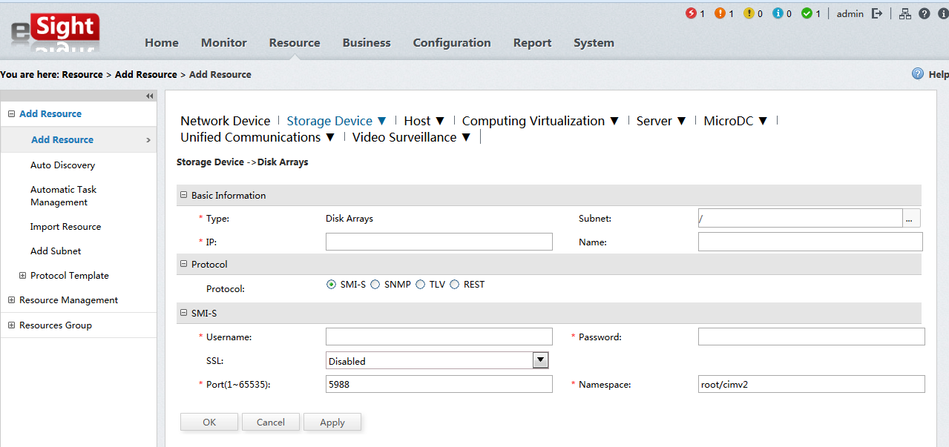Screen dimensions: 949x447
Task: Click the Apply button
Action: click(332, 423)
